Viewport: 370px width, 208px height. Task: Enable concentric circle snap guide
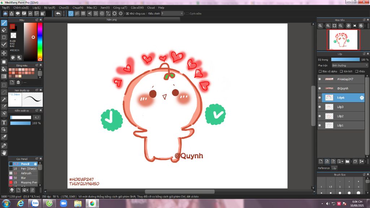[x=102, y=13]
